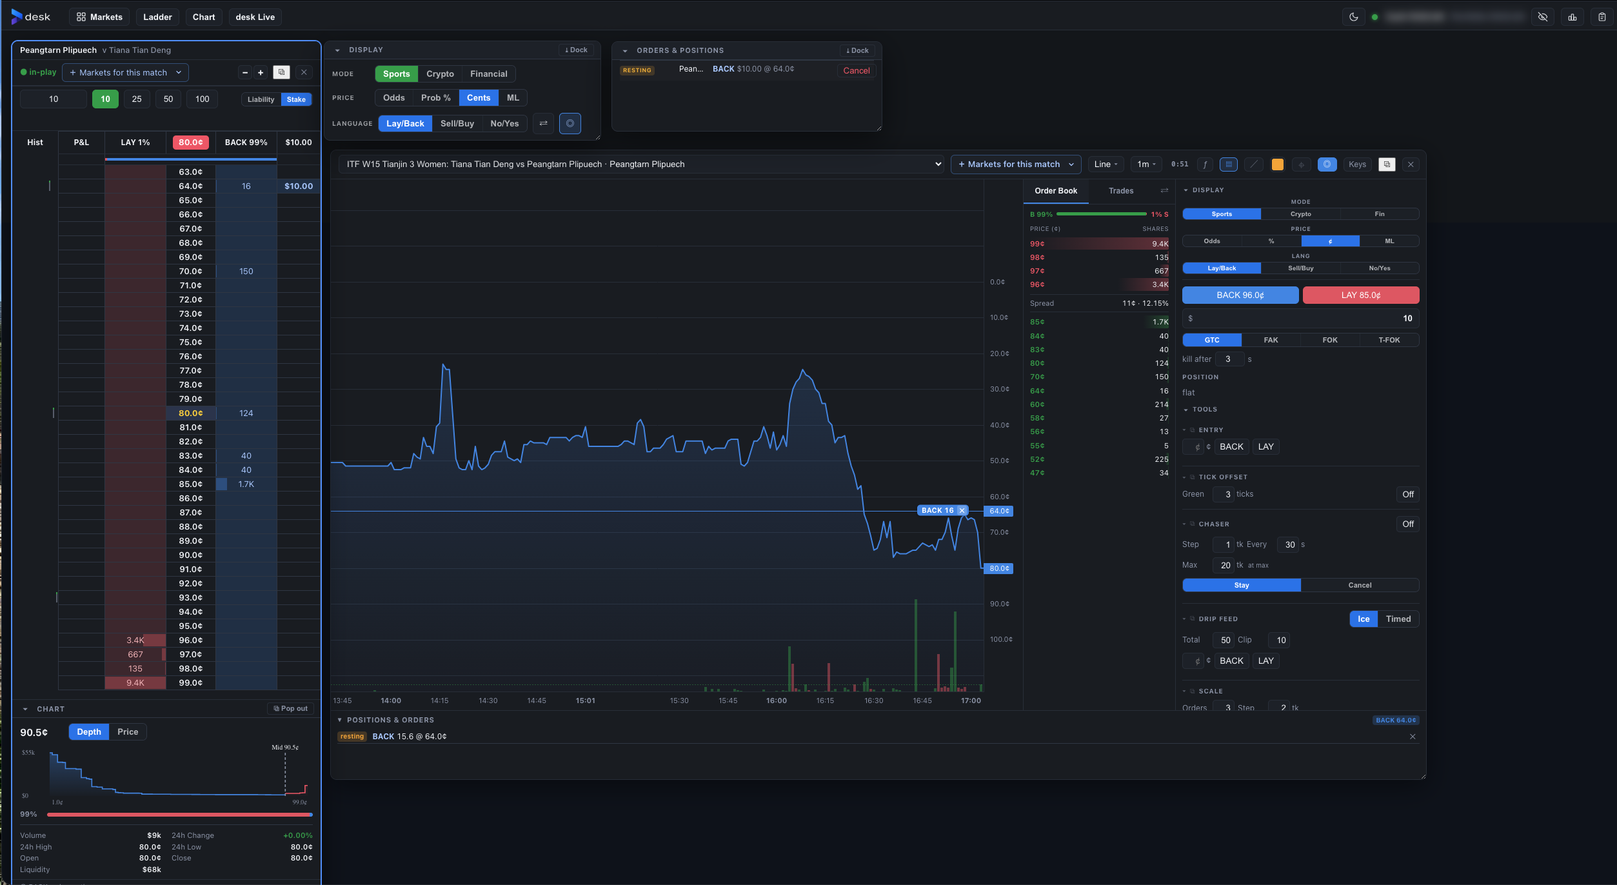Open the clipboard icon in top bar
1617x885 pixels.
pyautogui.click(x=1602, y=17)
